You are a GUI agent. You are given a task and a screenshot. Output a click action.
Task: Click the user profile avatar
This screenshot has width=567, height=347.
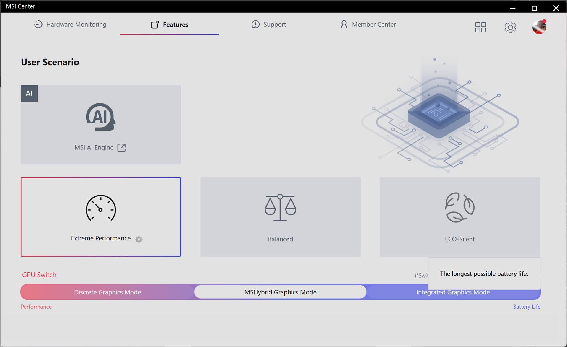[539, 27]
